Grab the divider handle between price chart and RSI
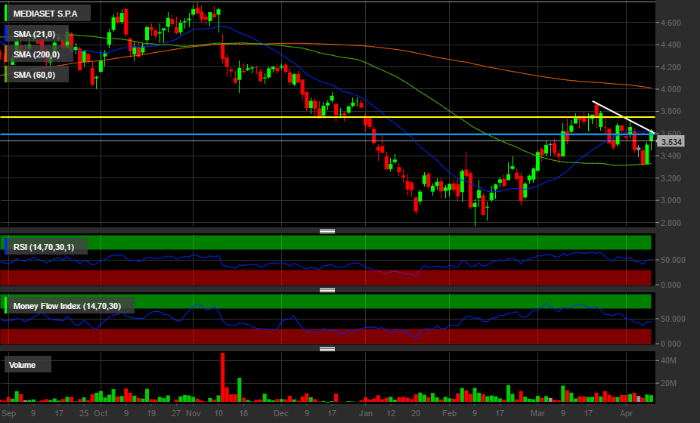Screen dimensions: 700x423 [327, 231]
